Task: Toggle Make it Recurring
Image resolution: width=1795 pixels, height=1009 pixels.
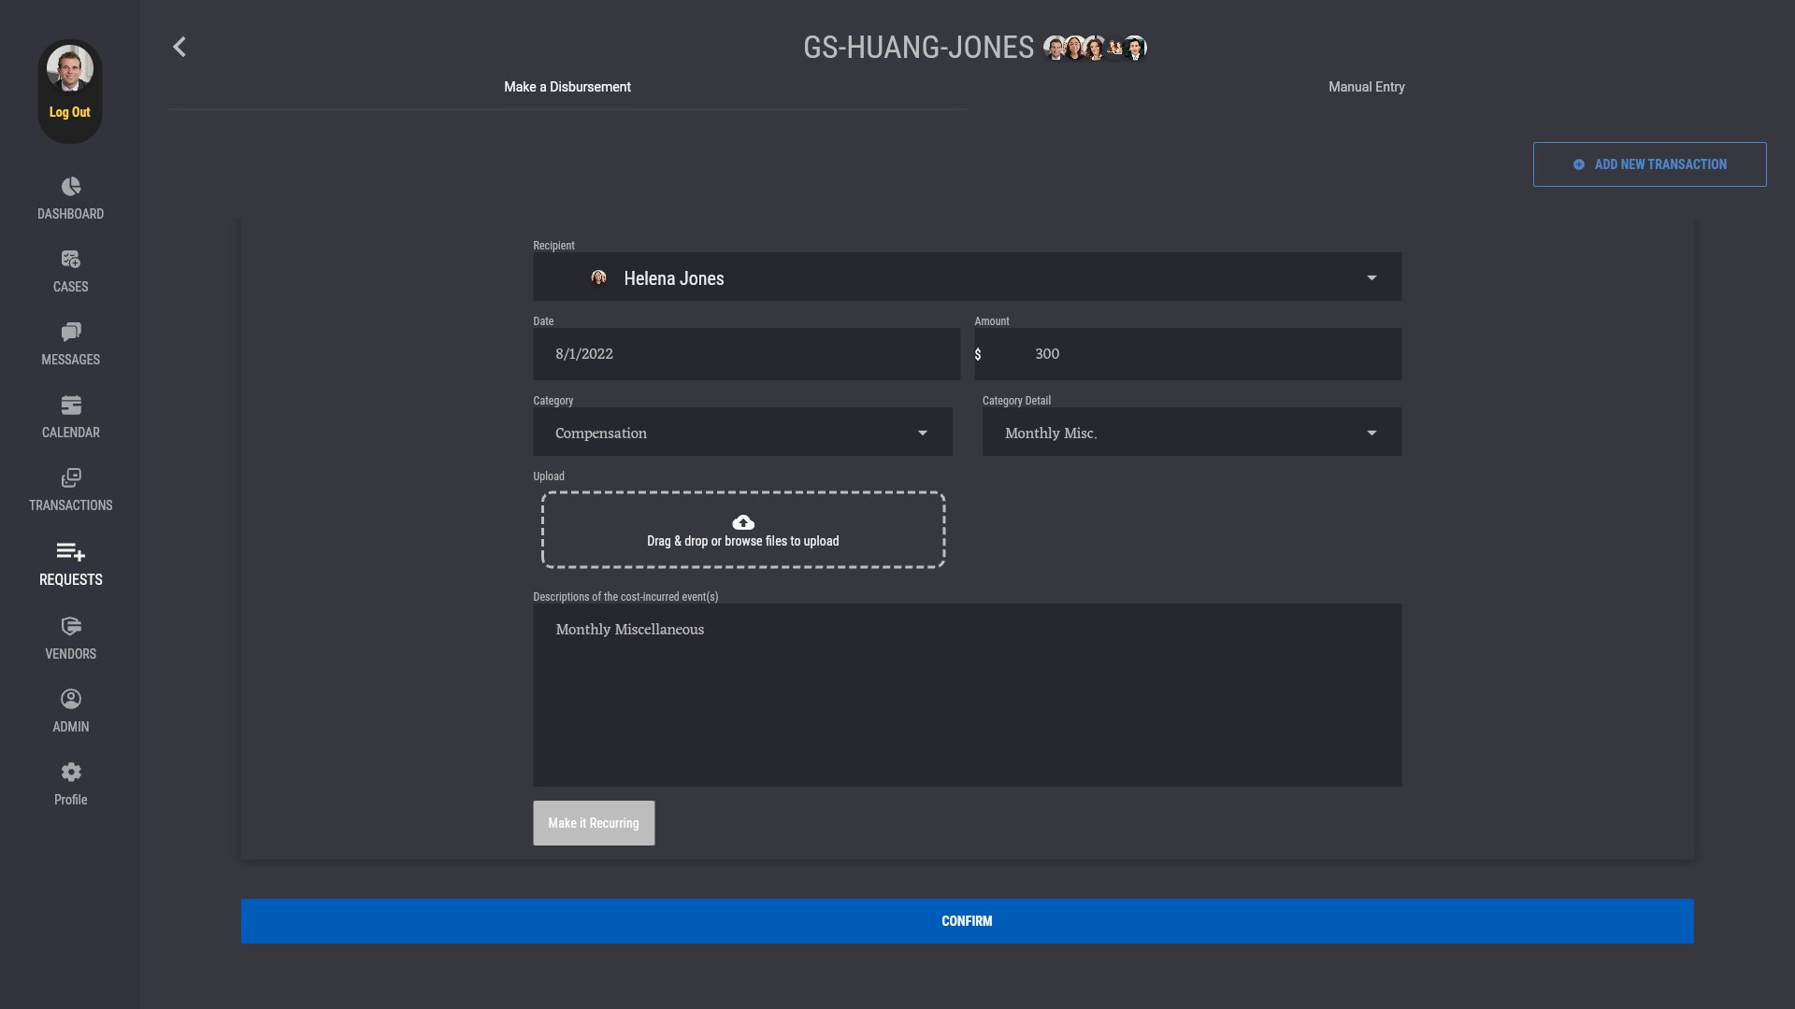Action: 594,823
